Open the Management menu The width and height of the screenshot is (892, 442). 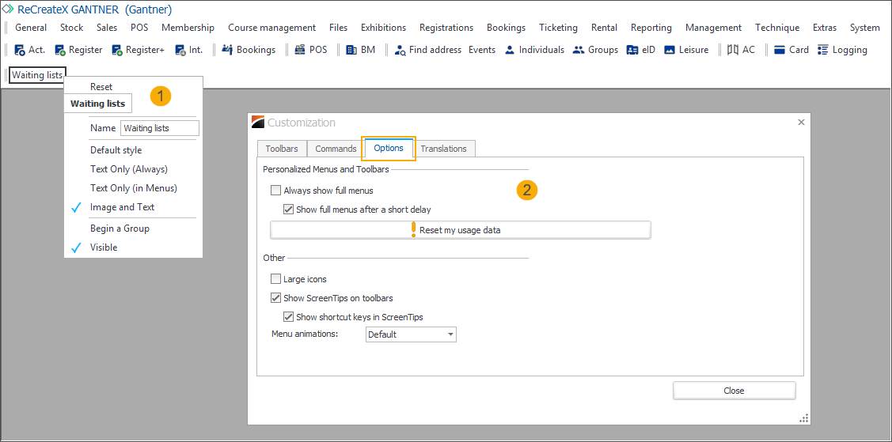click(713, 27)
